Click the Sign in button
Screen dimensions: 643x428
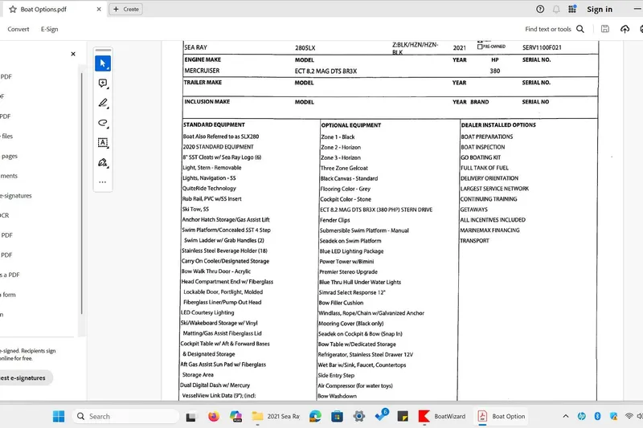(600, 10)
